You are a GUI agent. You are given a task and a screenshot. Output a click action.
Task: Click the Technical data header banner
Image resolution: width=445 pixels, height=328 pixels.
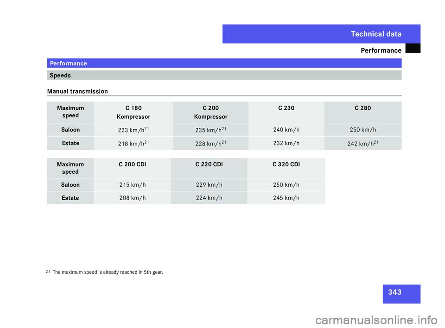coord(321,34)
